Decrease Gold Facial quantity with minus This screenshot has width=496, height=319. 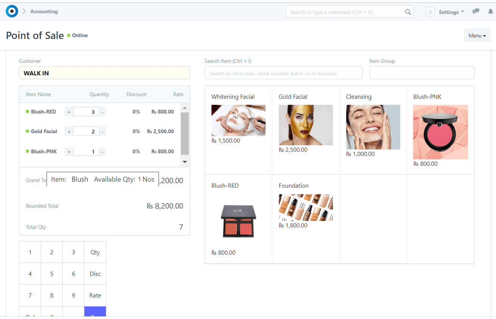pos(103,132)
